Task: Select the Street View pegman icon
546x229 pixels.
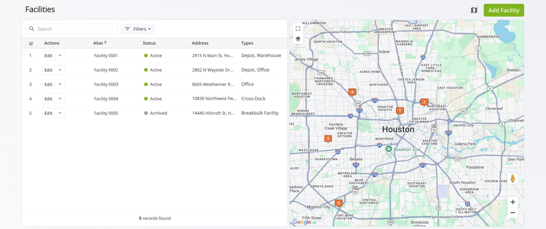Action: click(x=512, y=178)
